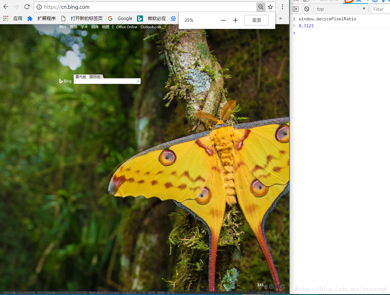Open Bing 学术 academic link
Screen dimensions: 390x295
(x=84, y=27)
